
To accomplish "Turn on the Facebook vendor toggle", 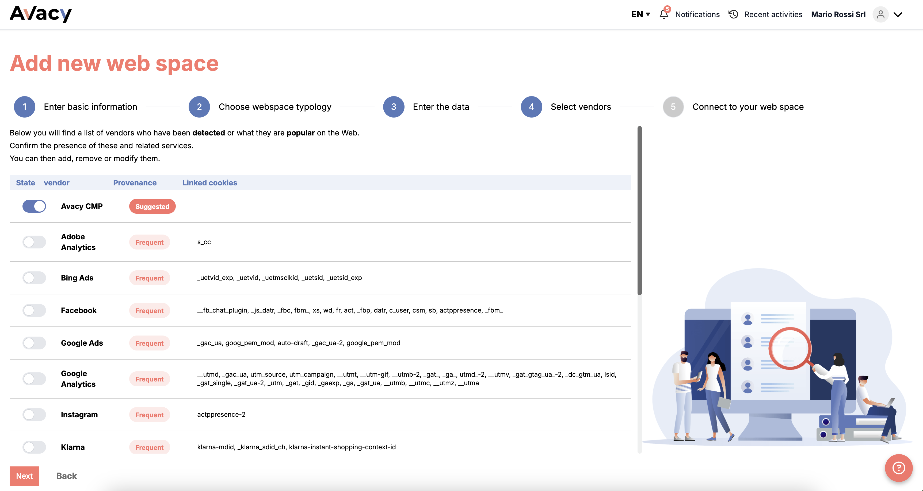I will point(34,310).
